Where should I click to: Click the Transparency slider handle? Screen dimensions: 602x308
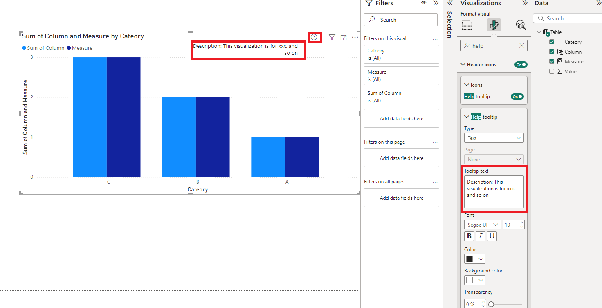coord(491,304)
